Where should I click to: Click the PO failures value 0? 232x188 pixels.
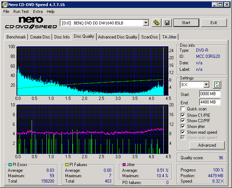click(167, 183)
